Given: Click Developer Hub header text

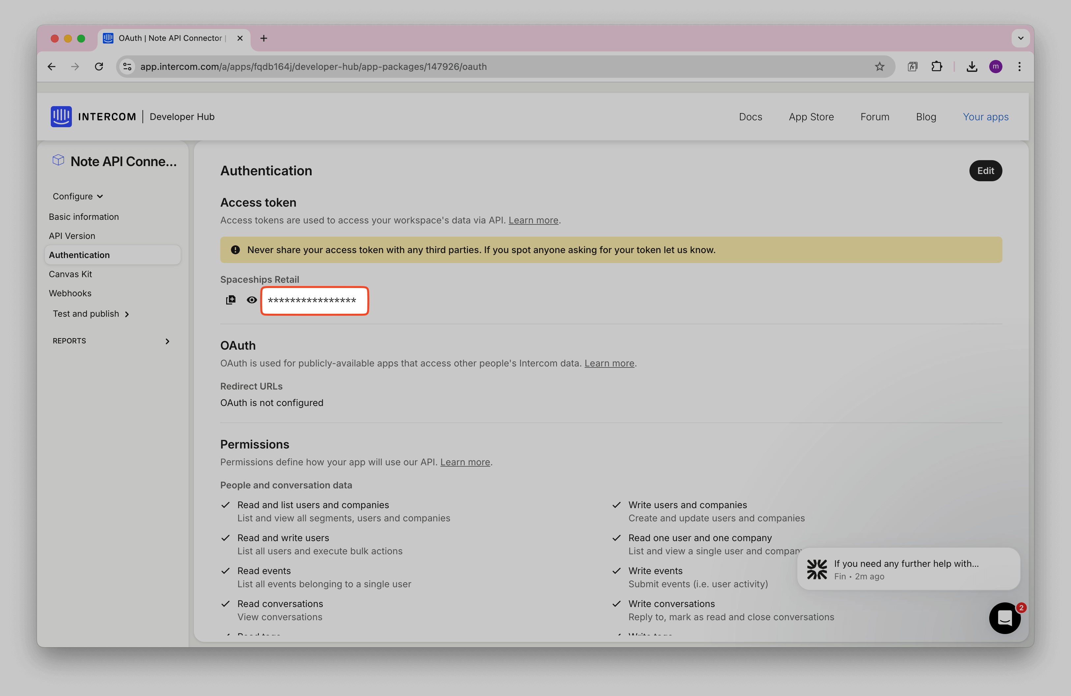Looking at the screenshot, I should point(182,117).
